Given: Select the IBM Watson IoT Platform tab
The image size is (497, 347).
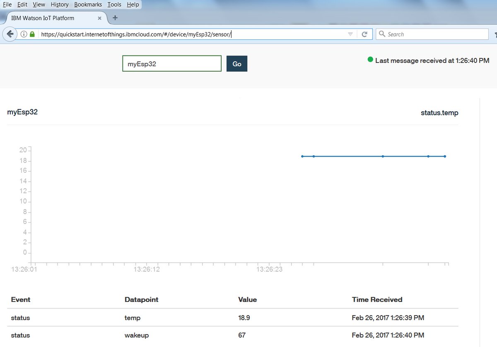Looking at the screenshot, I should 48,18.
